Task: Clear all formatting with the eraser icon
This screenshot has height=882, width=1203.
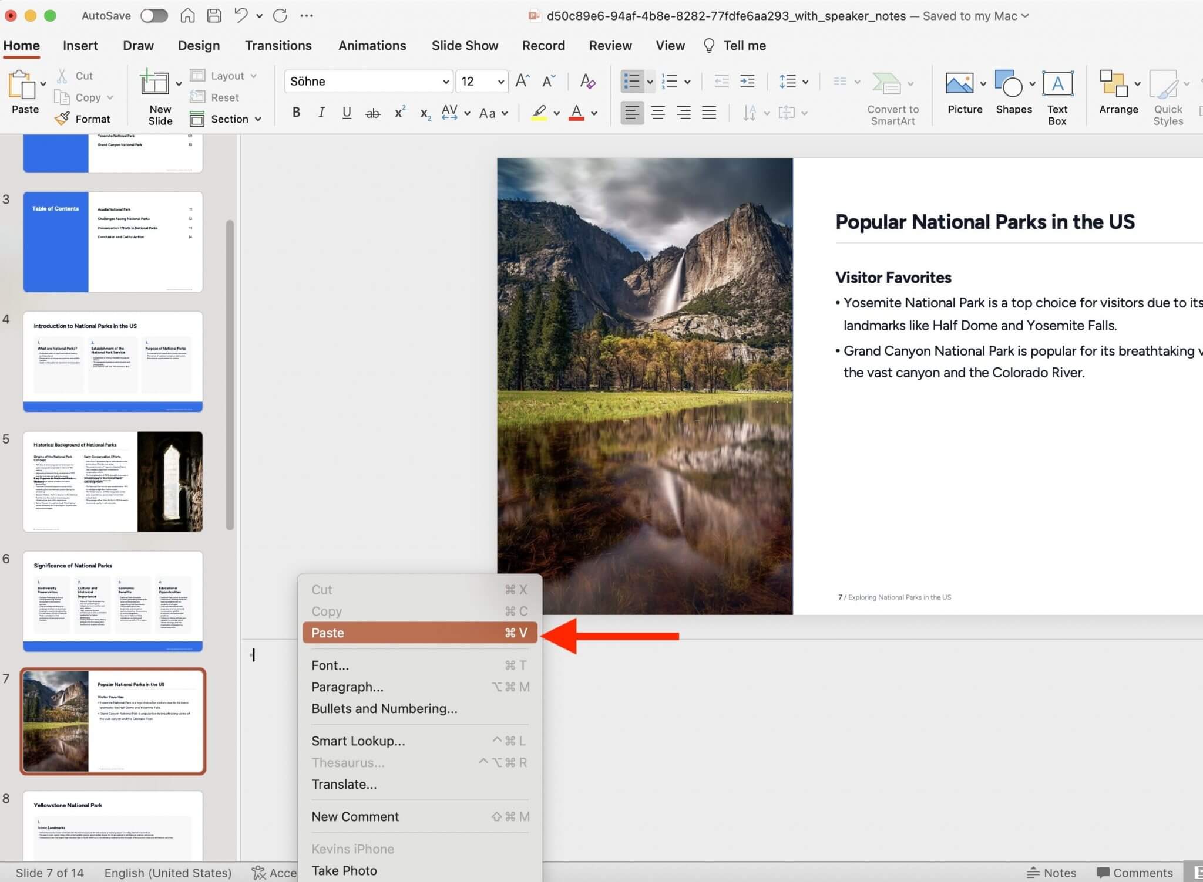Action: tap(587, 82)
